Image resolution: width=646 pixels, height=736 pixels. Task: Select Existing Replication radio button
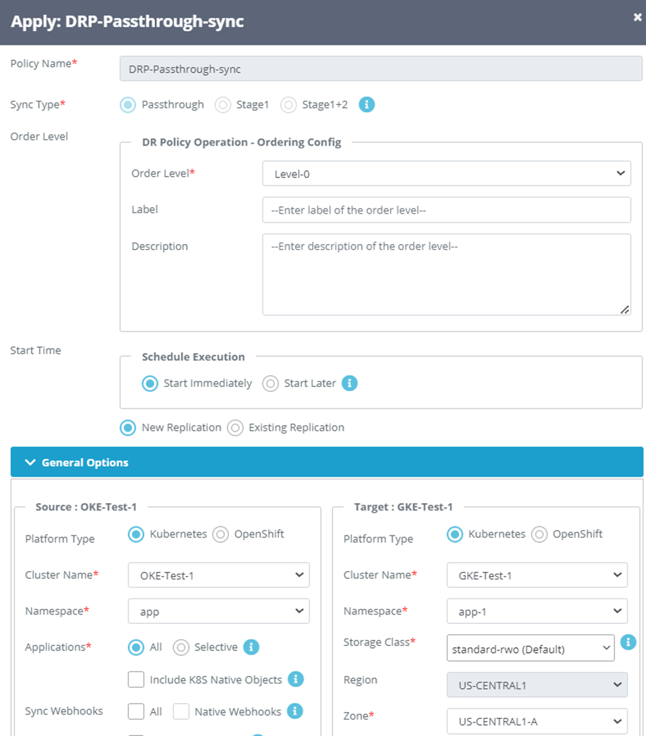pyautogui.click(x=235, y=427)
